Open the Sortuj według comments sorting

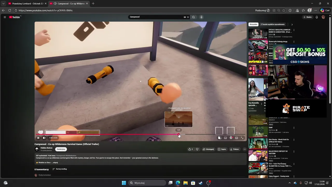(60, 169)
